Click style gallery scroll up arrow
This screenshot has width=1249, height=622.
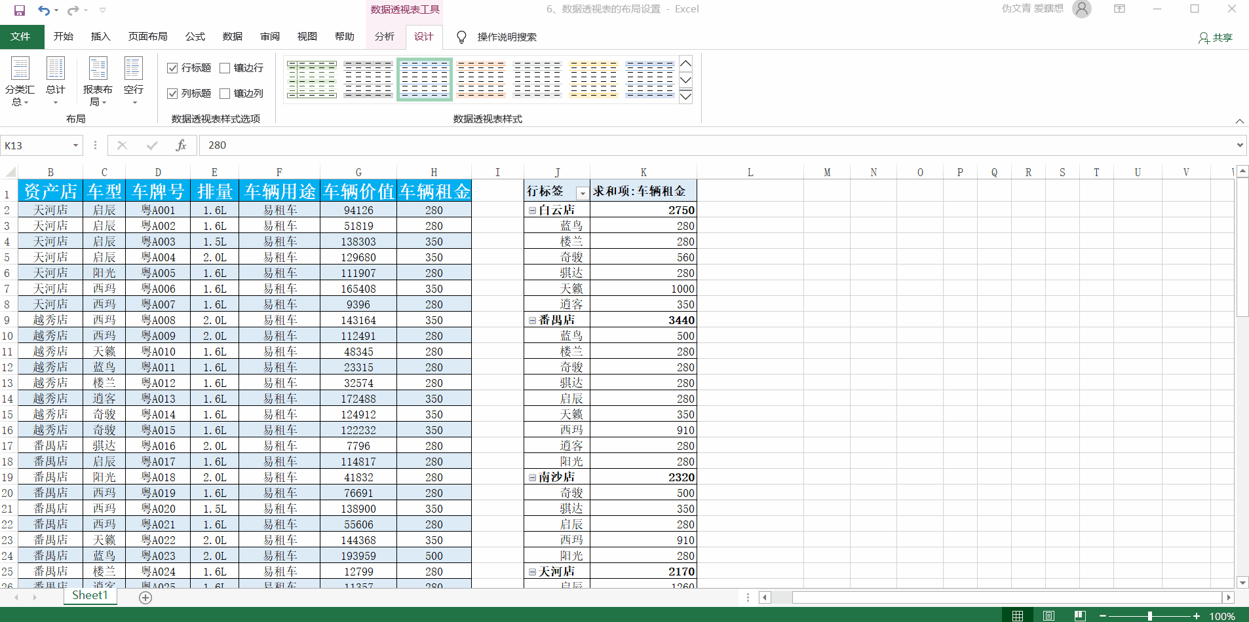(x=686, y=64)
